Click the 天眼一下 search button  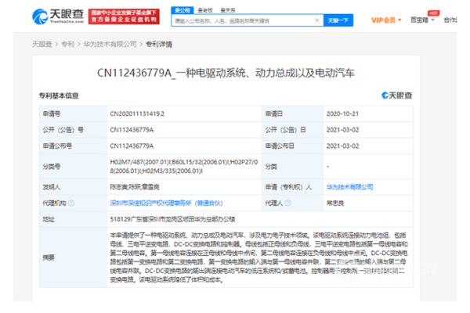(338, 20)
